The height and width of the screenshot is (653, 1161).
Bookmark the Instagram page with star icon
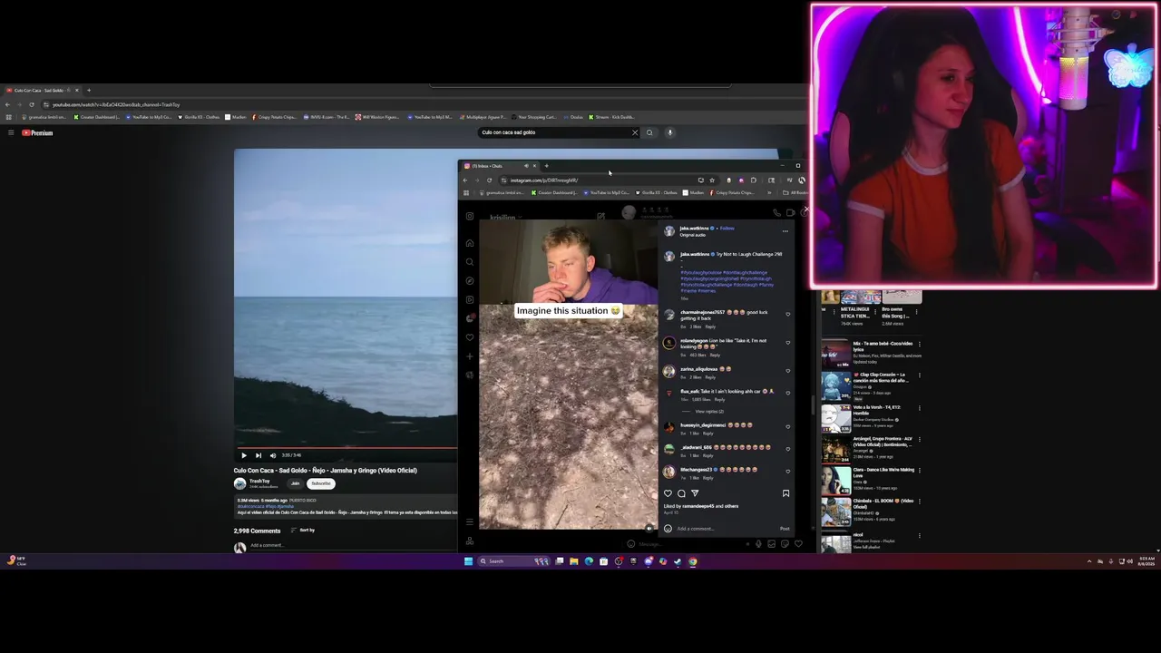click(x=712, y=180)
